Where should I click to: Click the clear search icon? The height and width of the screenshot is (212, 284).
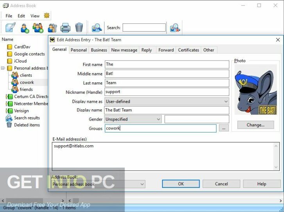[x=175, y=28]
